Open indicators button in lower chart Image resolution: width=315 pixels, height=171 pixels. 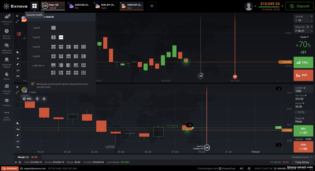click(x=18, y=141)
